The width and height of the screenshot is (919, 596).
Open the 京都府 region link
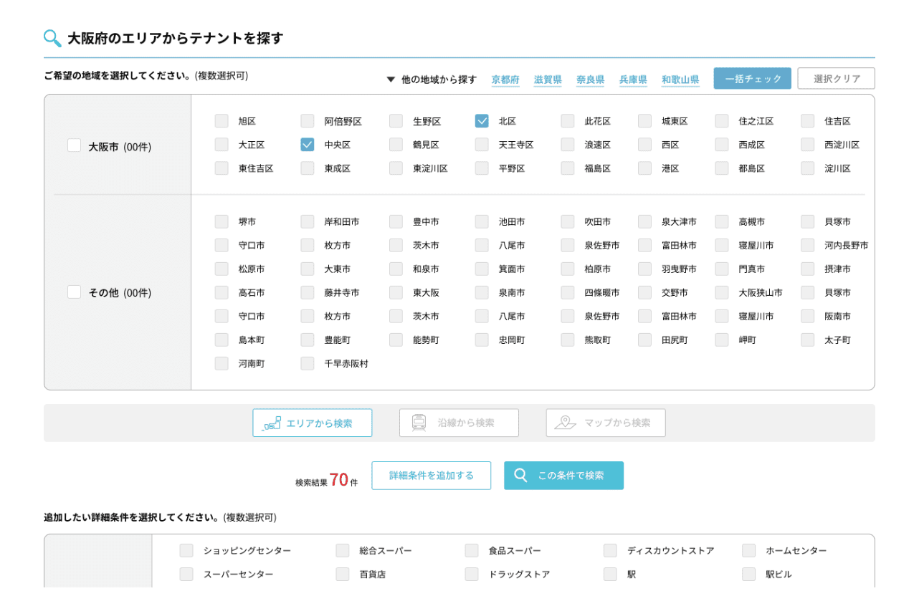[x=505, y=80]
